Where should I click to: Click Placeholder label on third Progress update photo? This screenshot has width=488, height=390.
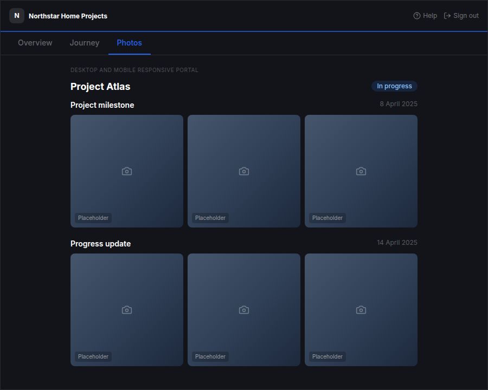pyautogui.click(x=328, y=357)
